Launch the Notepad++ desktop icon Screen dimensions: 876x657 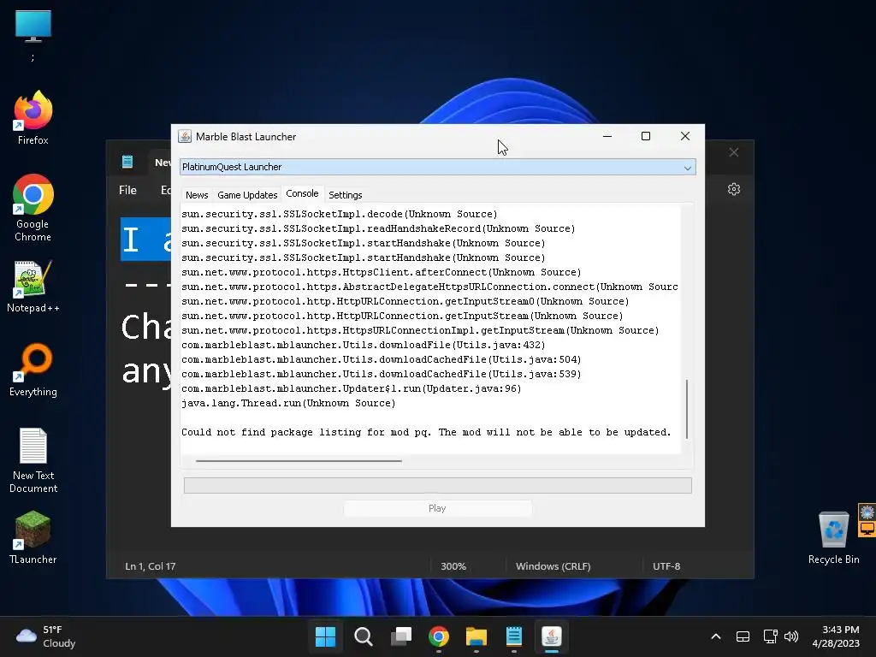click(33, 286)
